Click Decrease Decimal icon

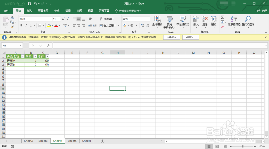147,26
